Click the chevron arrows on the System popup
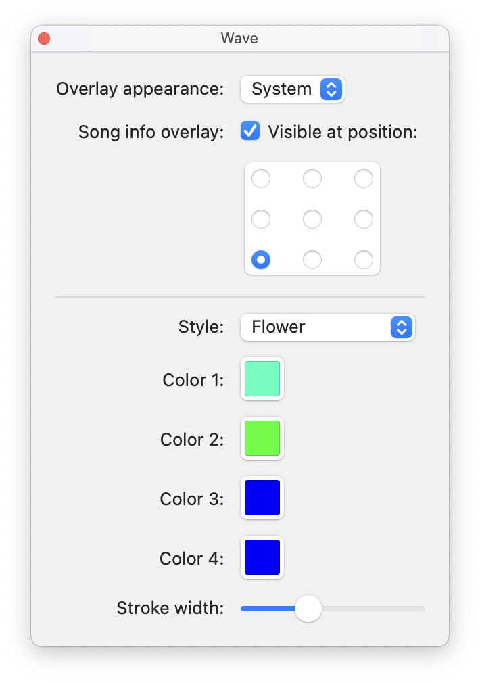480x683 pixels. point(331,89)
